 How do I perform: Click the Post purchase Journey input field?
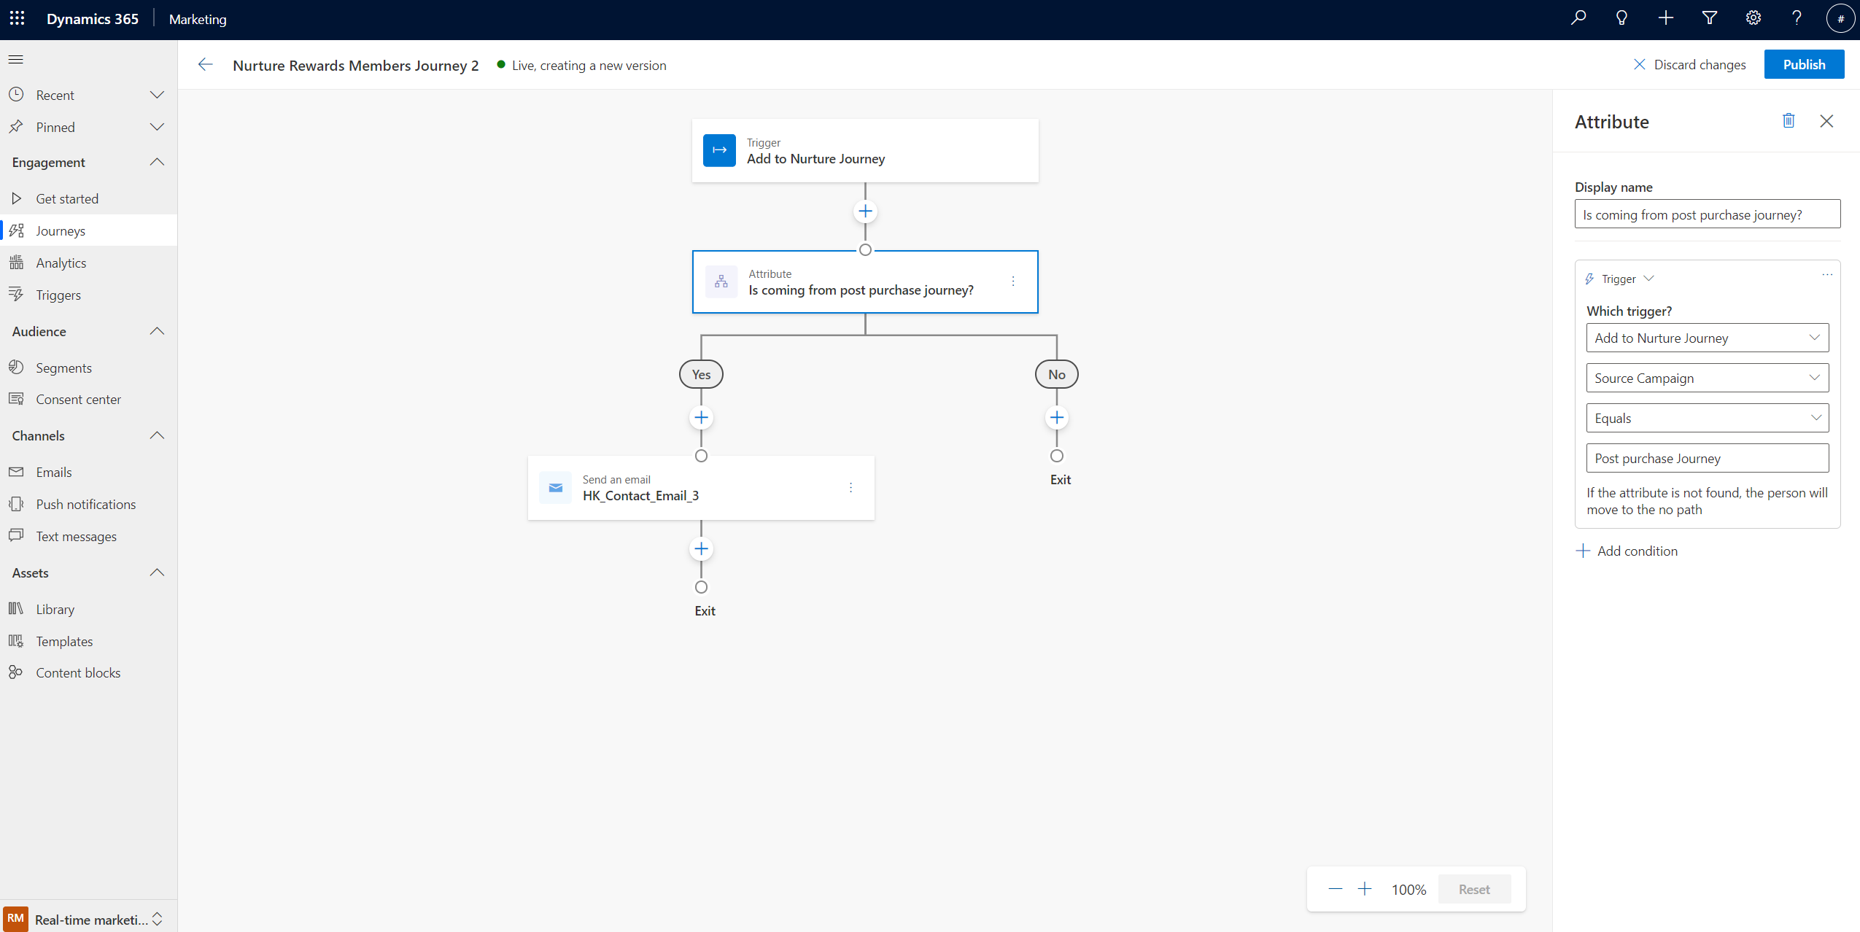coord(1708,458)
